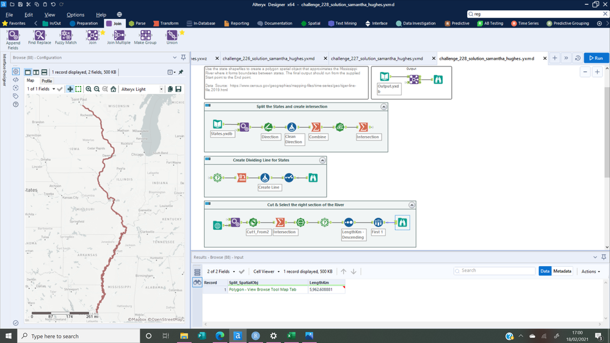Image resolution: width=610 pixels, height=343 pixels.
Task: Pin the Results window
Action: click(603, 257)
